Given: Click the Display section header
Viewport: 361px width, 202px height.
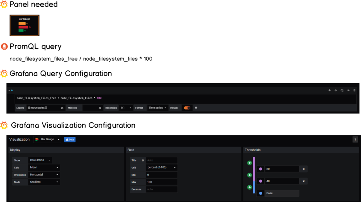Looking at the screenshot, I should (x=66, y=150).
